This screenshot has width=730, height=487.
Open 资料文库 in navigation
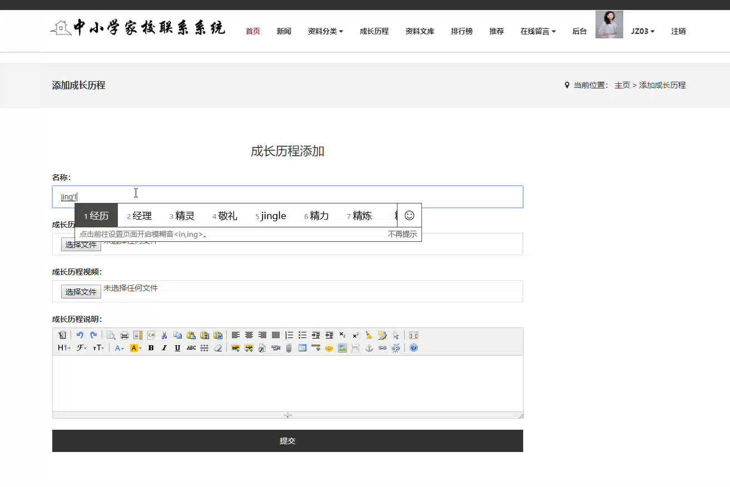click(x=420, y=31)
